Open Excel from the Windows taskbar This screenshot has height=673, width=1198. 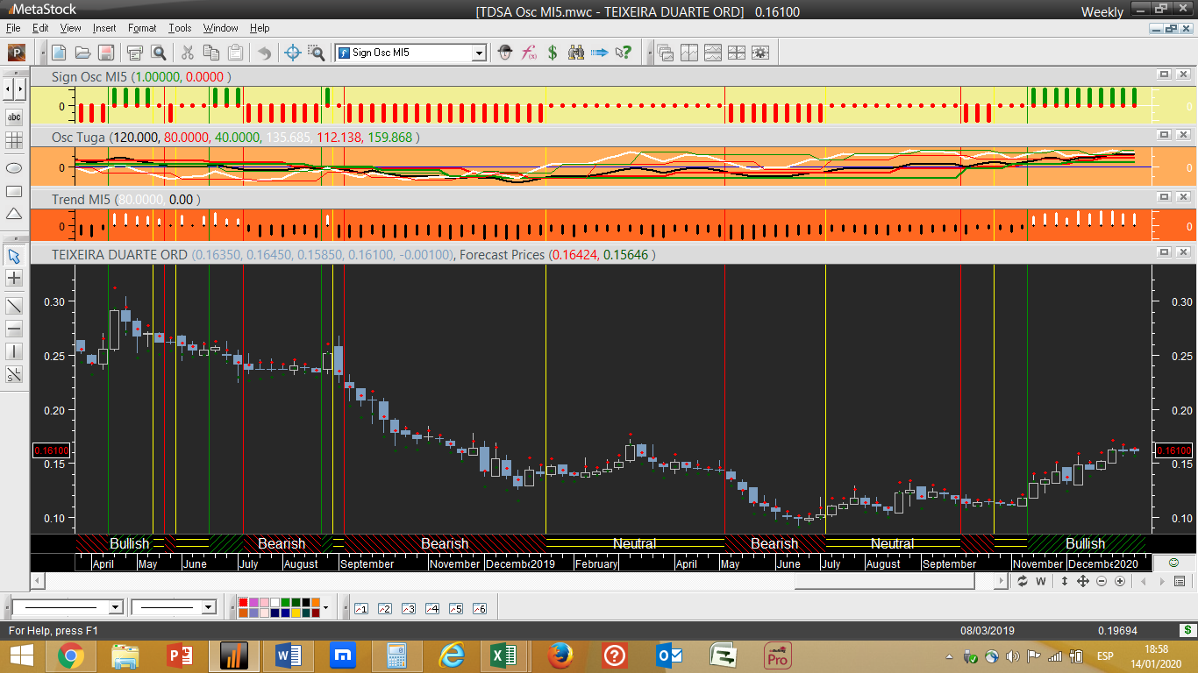point(503,655)
